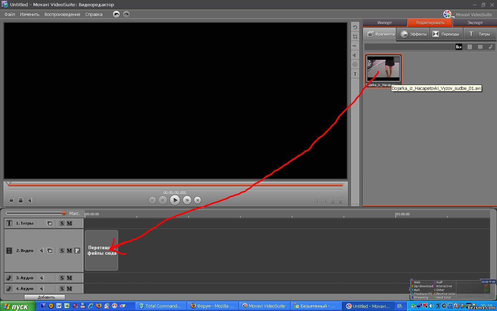This screenshot has width=497, height=311.
Task: Click the timeline zoom slider knob
Action: 64,213
